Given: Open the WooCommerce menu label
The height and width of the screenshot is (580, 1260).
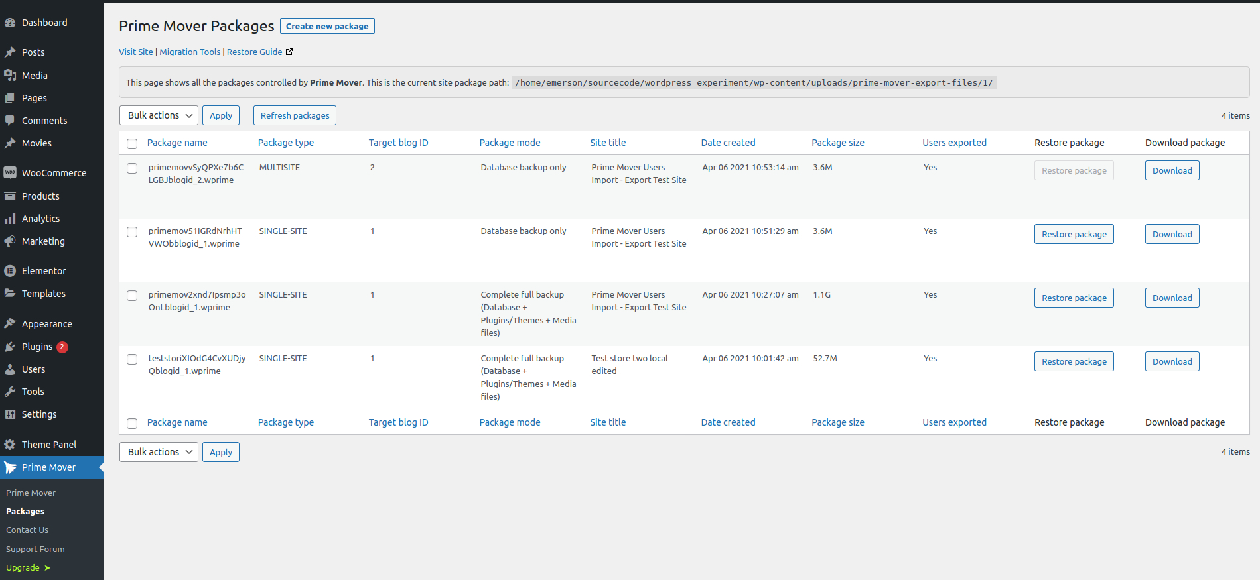Looking at the screenshot, I should tap(54, 173).
